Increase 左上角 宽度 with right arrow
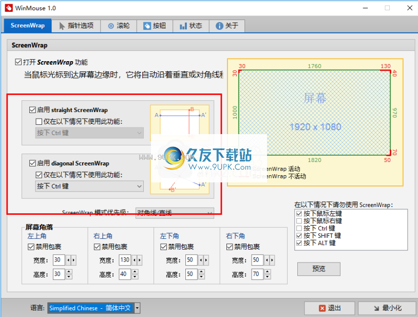 click(x=73, y=260)
